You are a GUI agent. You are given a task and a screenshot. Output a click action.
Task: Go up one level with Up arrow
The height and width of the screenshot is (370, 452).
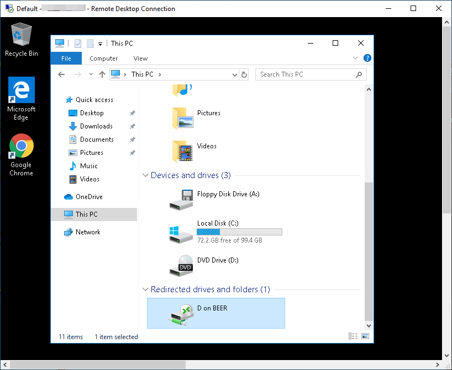(x=102, y=74)
